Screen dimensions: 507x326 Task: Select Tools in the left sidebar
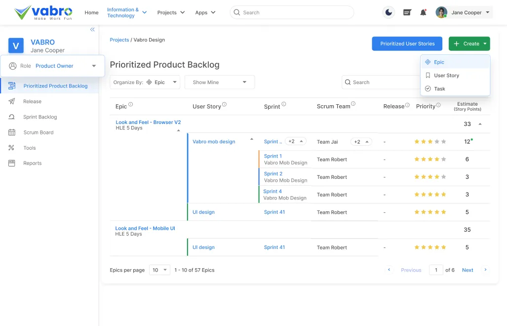click(29, 147)
